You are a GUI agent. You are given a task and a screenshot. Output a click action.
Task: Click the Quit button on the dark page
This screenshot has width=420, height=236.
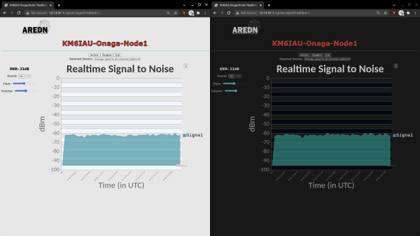click(327, 55)
